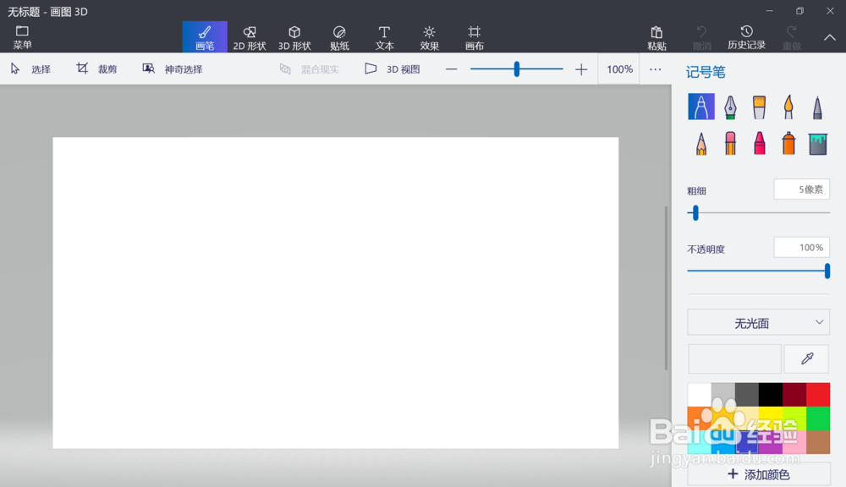Select the pencil tool
This screenshot has height=487, width=846.
coord(701,144)
